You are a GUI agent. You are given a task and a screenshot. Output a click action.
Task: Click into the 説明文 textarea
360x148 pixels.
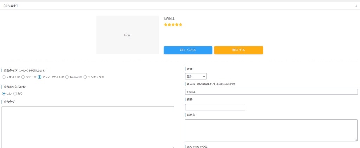(271, 131)
